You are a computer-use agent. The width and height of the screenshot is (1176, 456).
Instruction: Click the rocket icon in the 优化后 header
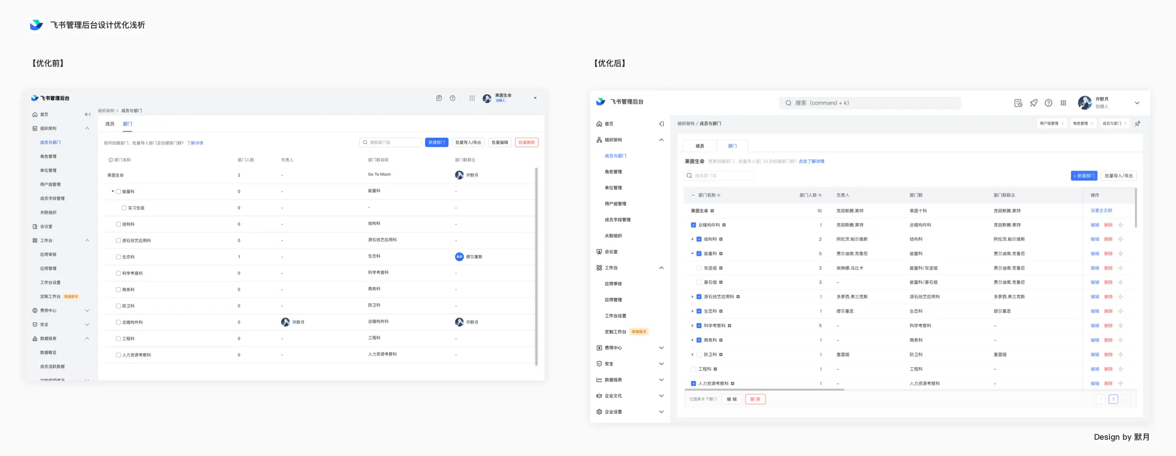1033,103
